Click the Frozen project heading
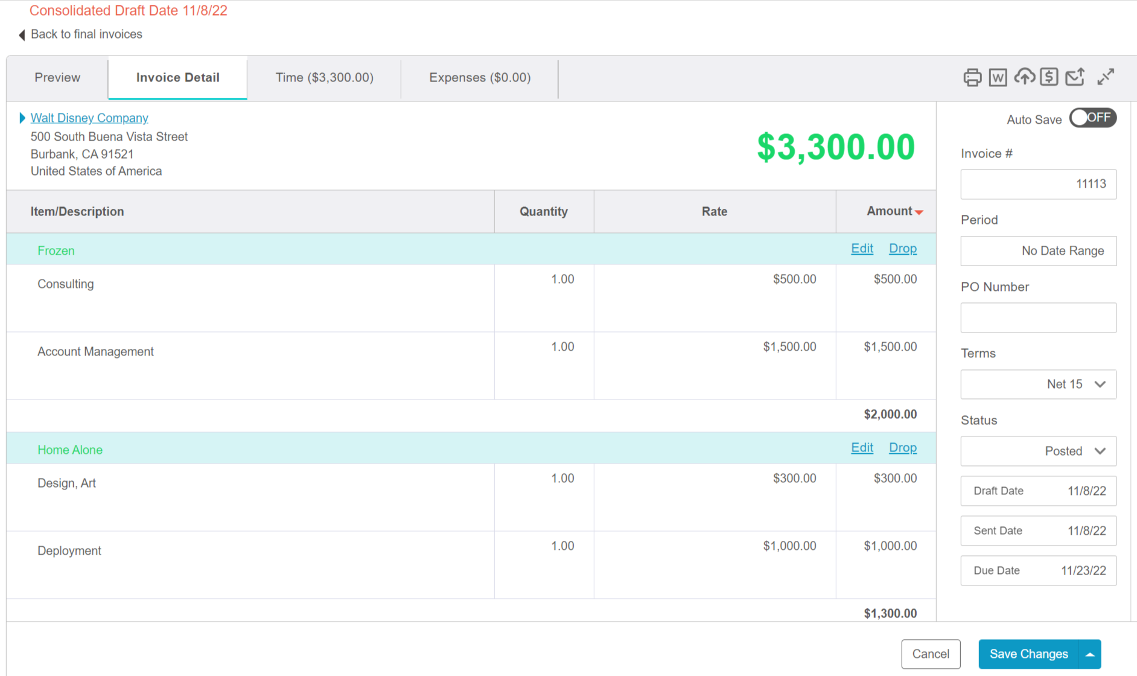This screenshot has width=1137, height=676. (x=56, y=251)
